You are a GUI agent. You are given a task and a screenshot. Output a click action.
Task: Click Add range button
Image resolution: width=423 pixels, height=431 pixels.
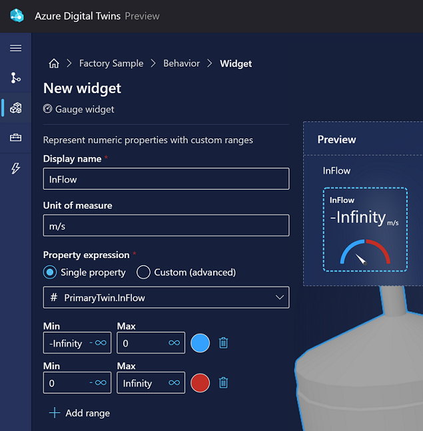point(79,413)
